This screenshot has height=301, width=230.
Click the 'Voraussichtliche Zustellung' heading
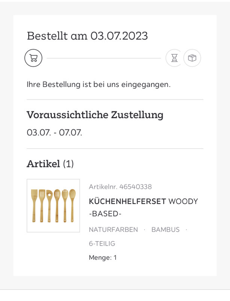(x=95, y=115)
